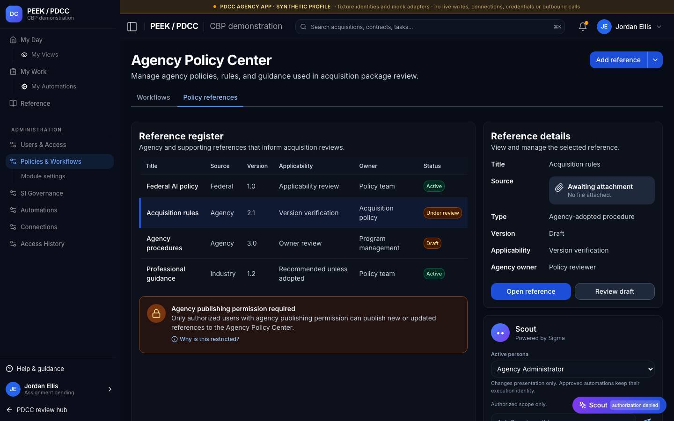Click the Scout avatar icon

coord(500,333)
